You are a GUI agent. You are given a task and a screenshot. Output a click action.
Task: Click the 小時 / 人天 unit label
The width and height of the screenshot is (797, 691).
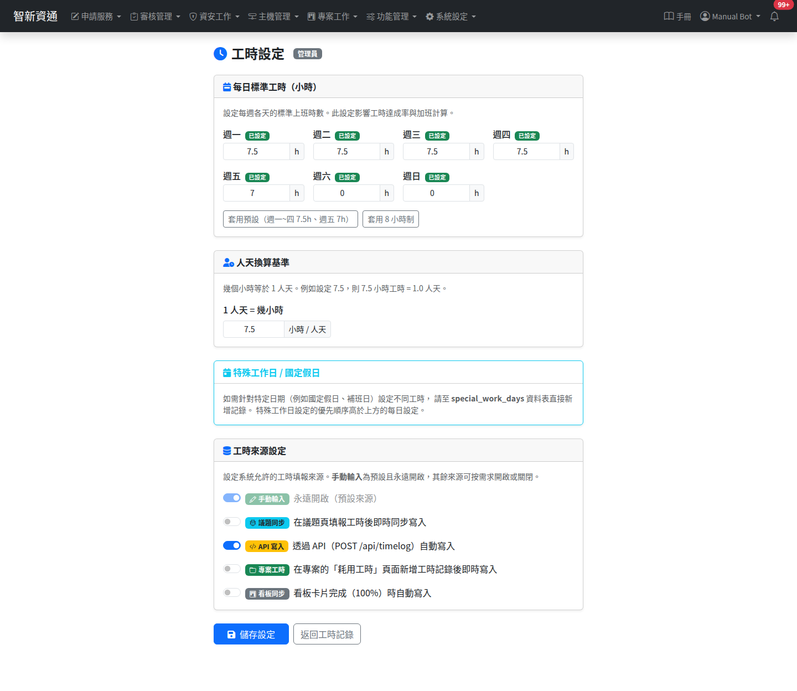307,329
